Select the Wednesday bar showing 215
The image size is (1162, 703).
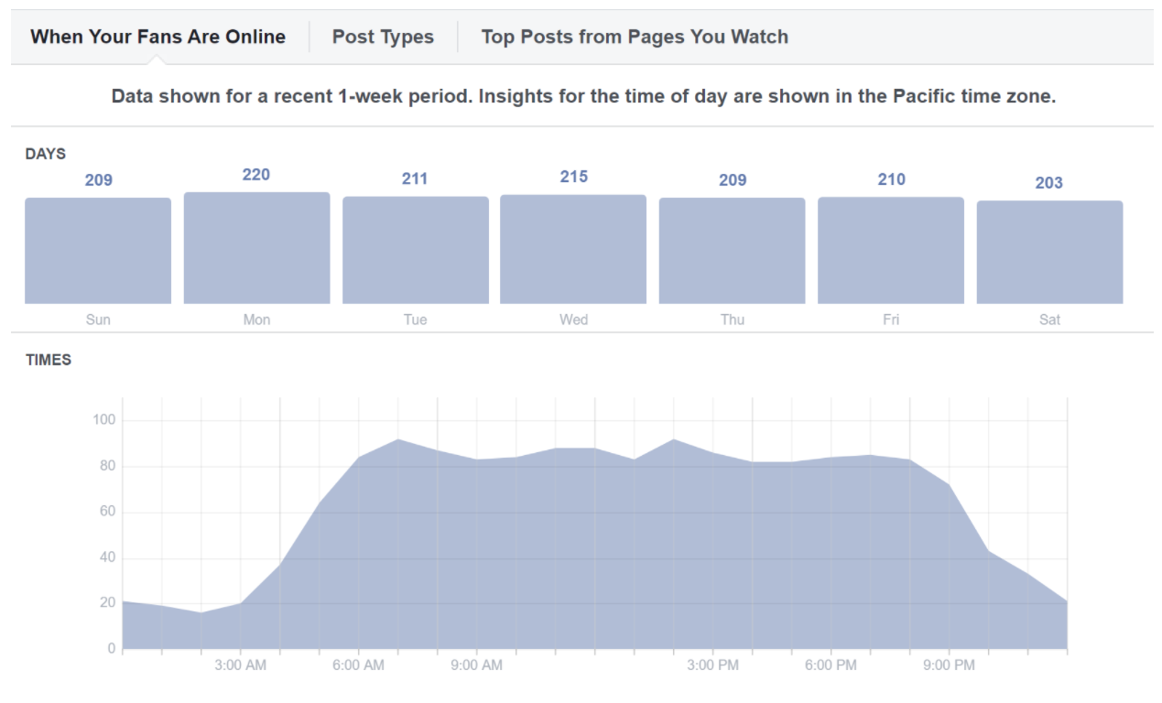[573, 249]
